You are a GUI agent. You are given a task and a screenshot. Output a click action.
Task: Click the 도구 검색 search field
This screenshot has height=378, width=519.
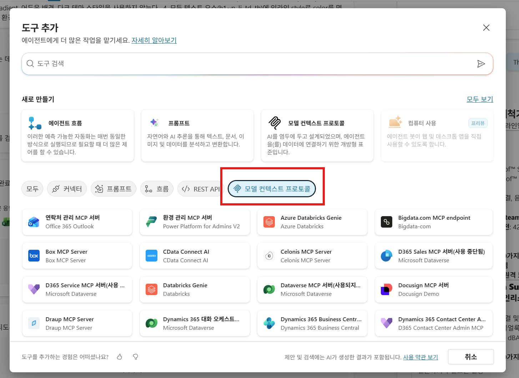pos(257,64)
